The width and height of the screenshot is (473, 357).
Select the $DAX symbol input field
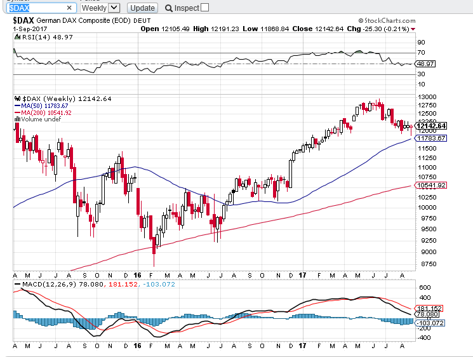(x=41, y=8)
